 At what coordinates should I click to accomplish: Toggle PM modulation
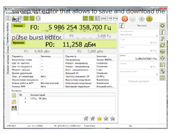(x=115, y=18)
